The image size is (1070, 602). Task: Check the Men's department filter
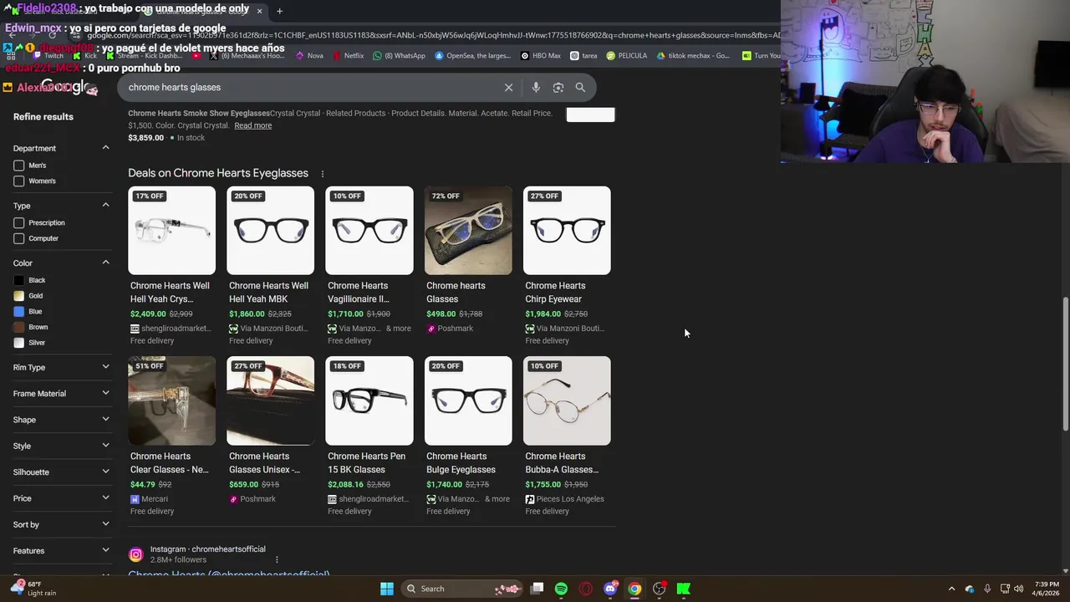[x=19, y=166]
